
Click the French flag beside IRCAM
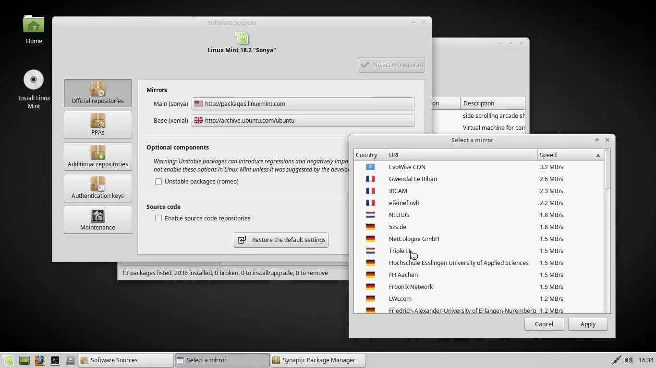click(370, 191)
